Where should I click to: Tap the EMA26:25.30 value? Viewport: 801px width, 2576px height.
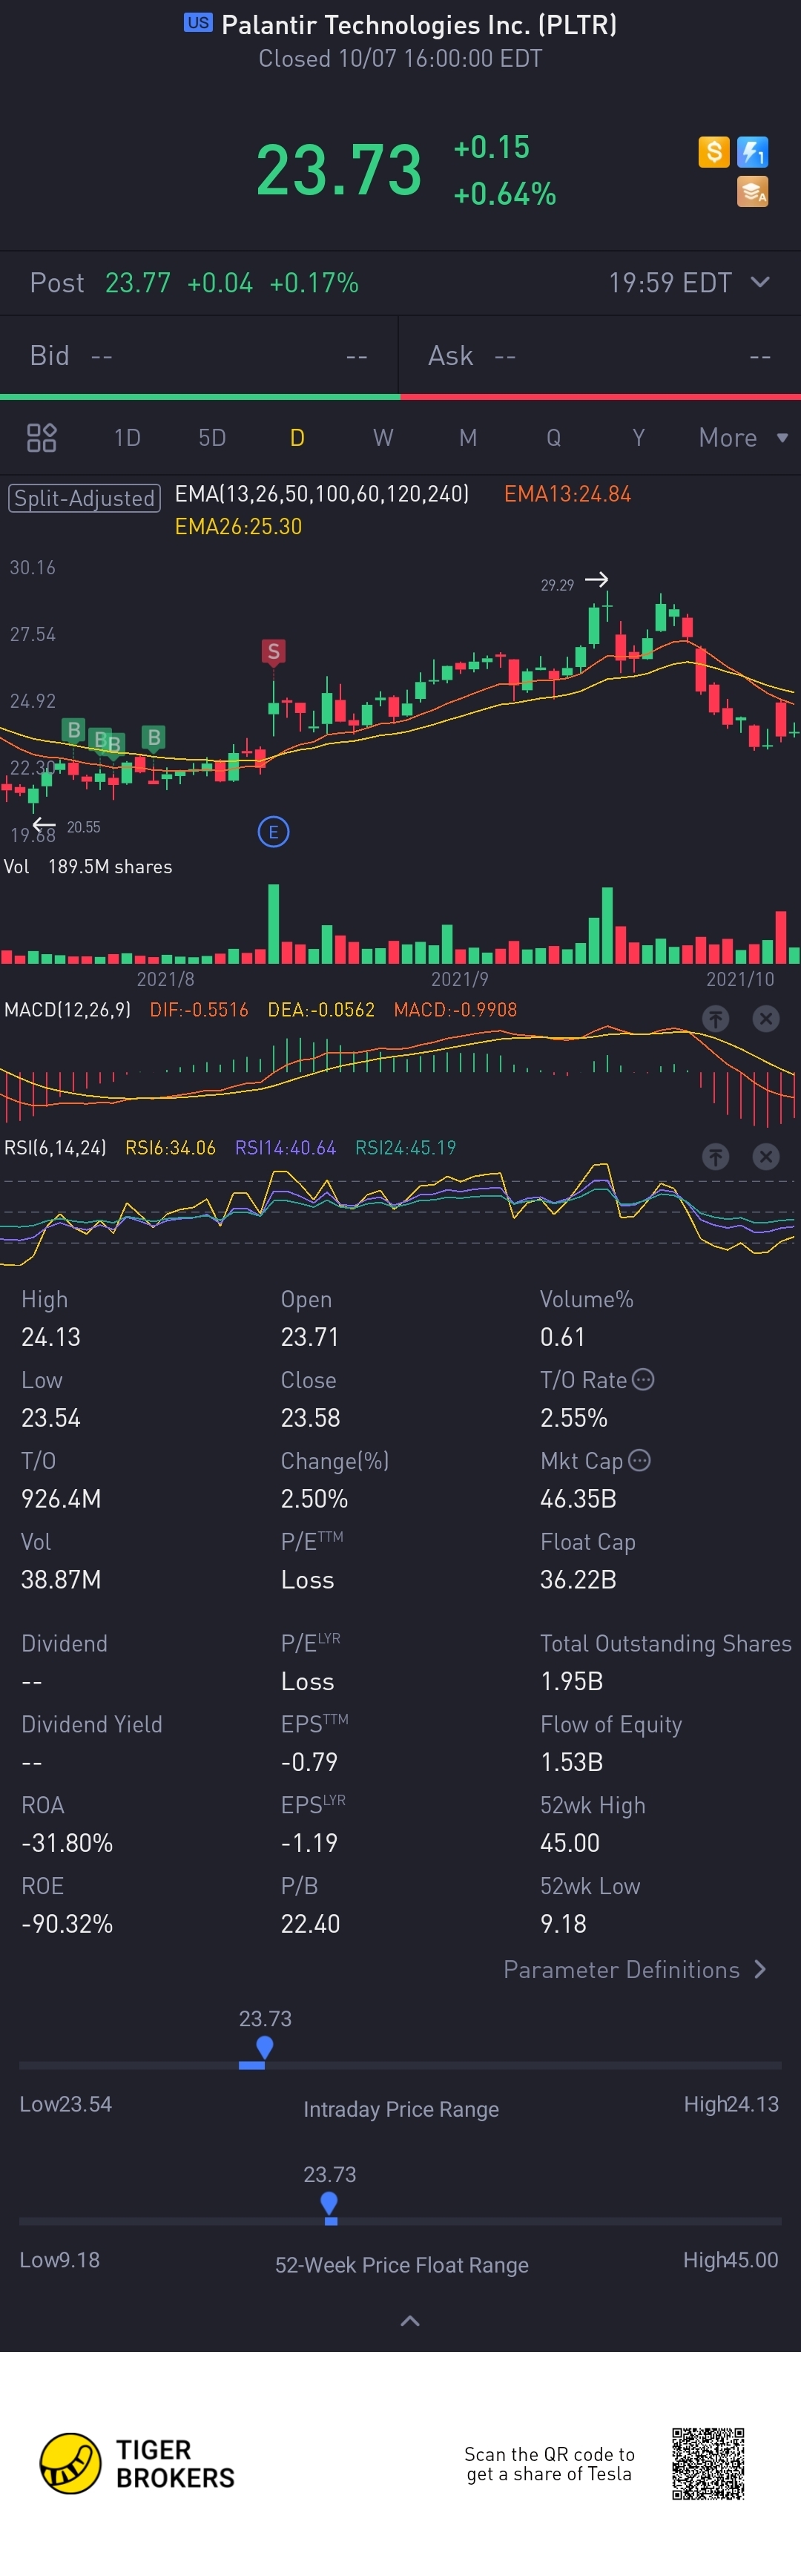click(x=238, y=527)
